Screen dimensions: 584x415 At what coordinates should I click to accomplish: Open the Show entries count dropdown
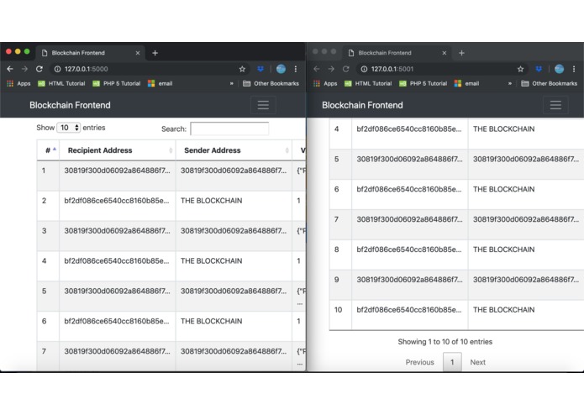pos(69,128)
